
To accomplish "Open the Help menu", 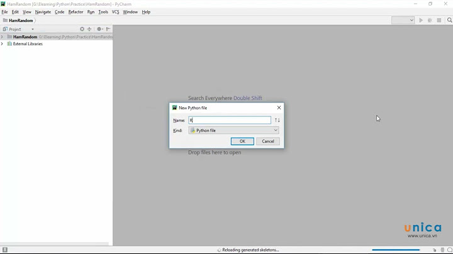I will coord(146,12).
